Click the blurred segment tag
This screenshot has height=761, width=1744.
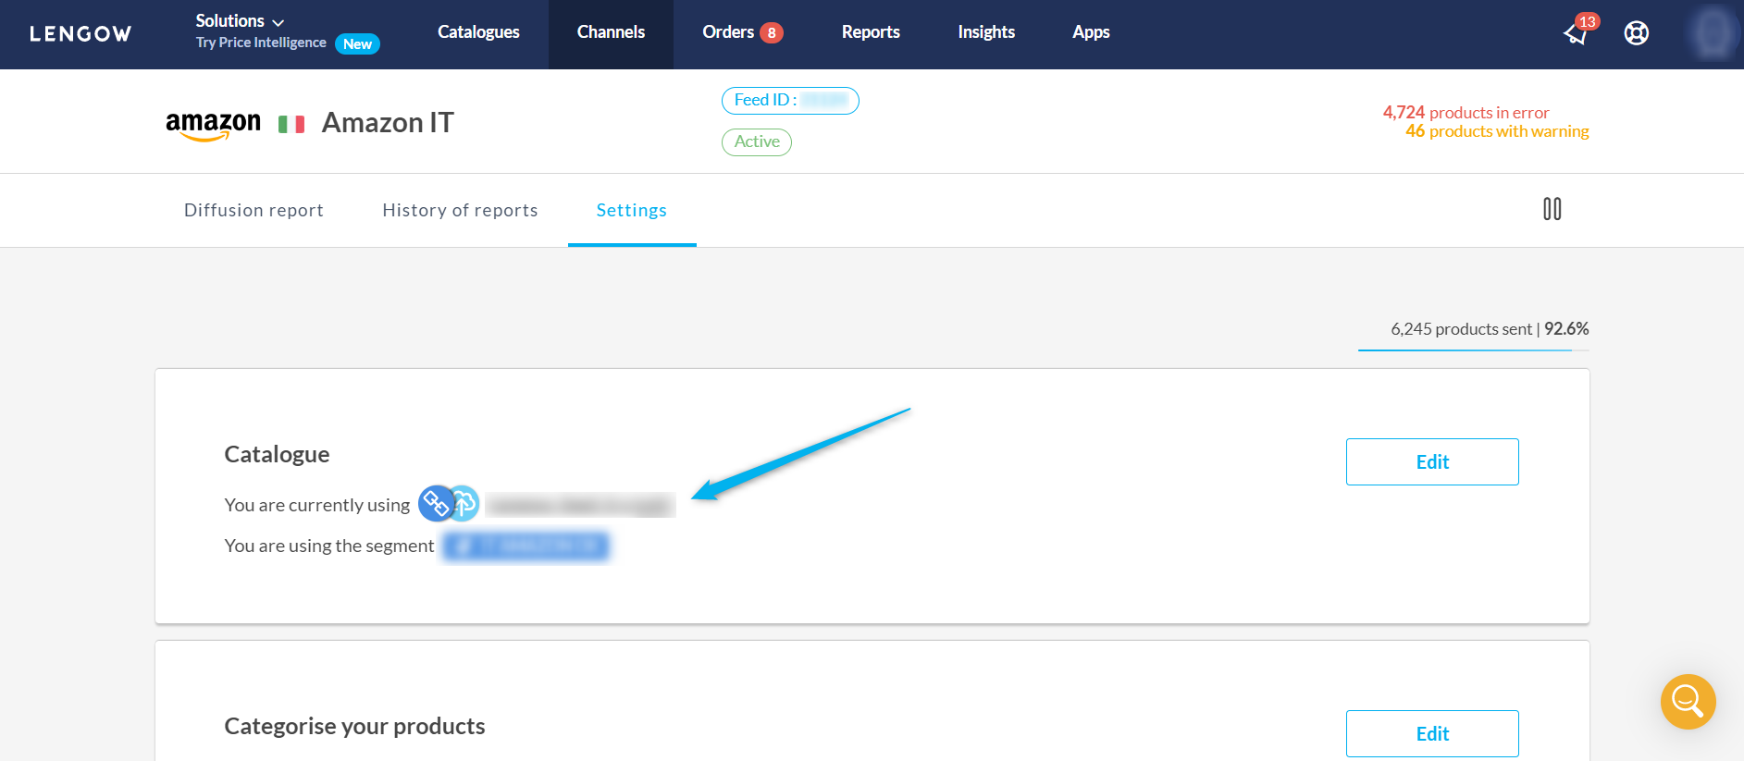click(x=526, y=546)
